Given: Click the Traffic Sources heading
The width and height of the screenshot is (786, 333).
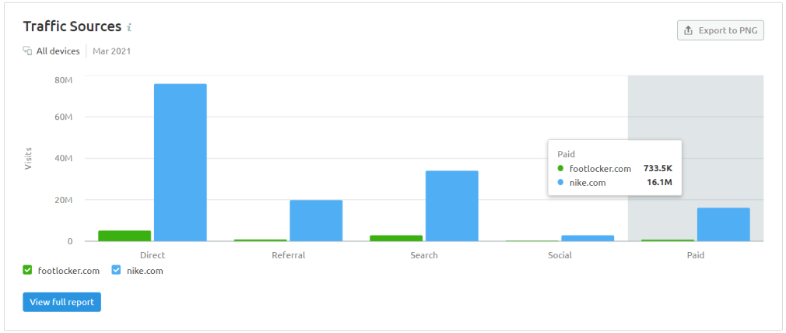Looking at the screenshot, I should click(x=72, y=26).
